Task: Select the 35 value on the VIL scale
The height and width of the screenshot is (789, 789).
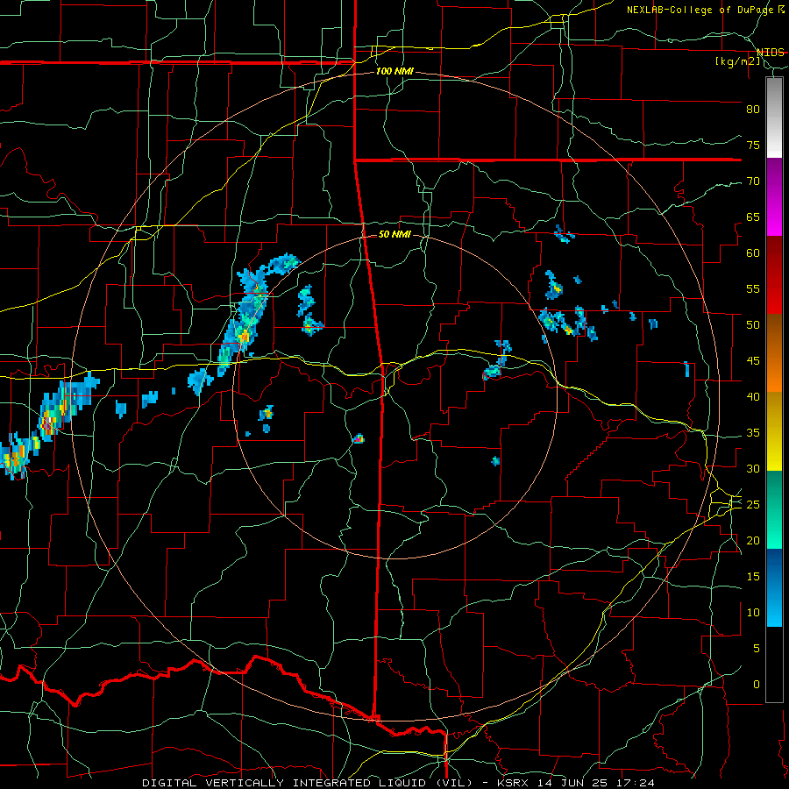Action: click(753, 433)
